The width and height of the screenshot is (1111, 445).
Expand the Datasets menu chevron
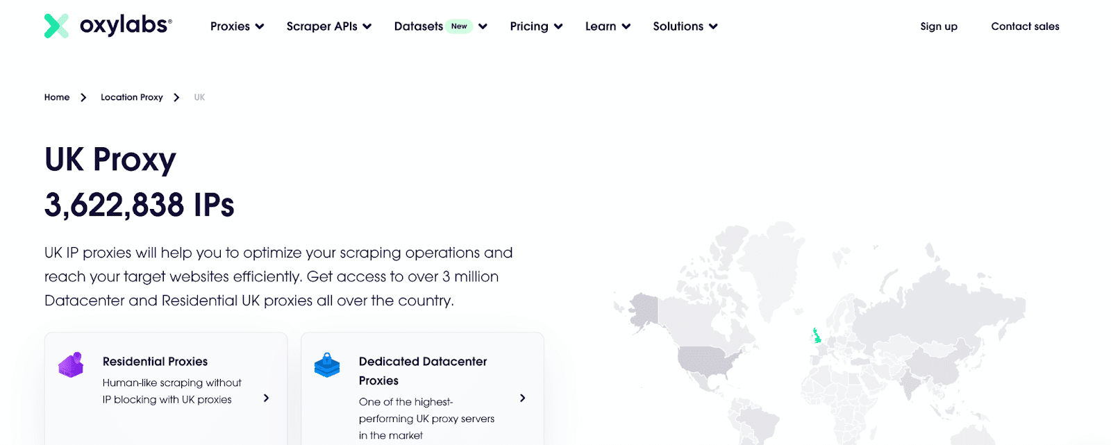483,26
